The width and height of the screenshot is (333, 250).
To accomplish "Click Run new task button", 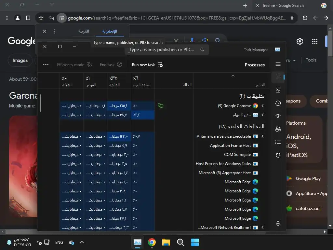I will point(147,65).
